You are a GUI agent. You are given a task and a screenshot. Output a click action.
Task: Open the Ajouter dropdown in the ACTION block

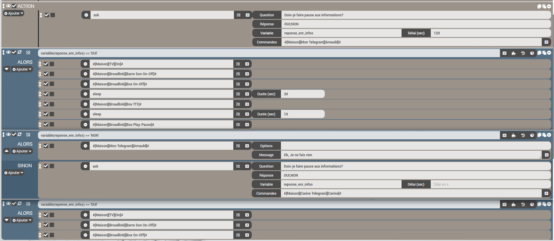coord(14,13)
